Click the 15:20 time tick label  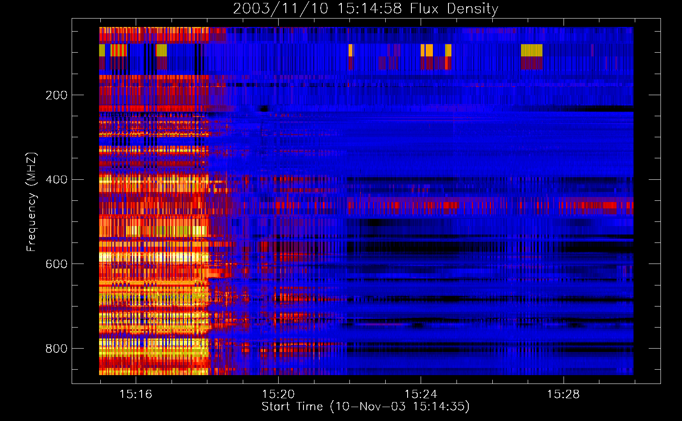pyautogui.click(x=278, y=394)
